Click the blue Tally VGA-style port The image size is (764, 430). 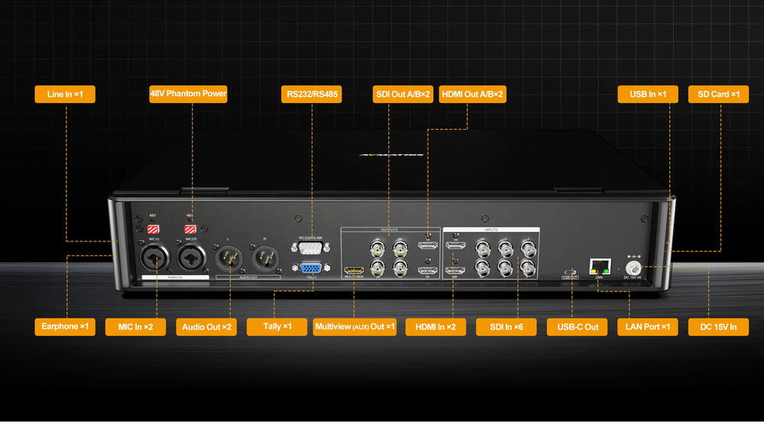point(310,268)
